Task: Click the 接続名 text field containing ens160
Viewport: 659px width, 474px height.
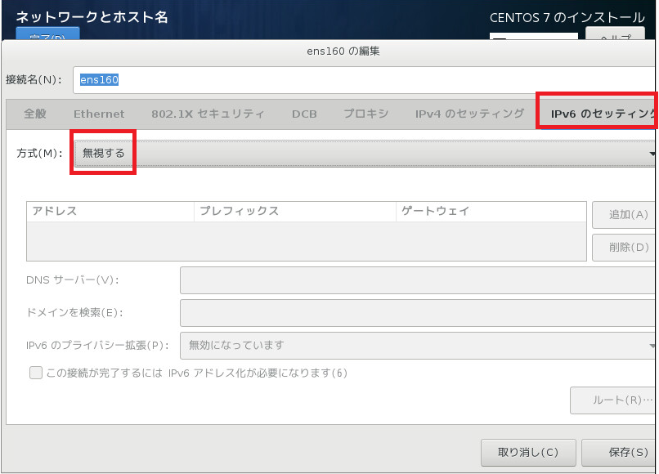Action: tap(364, 80)
